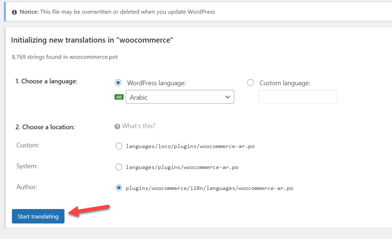Click the green AR language flag icon

(119, 97)
